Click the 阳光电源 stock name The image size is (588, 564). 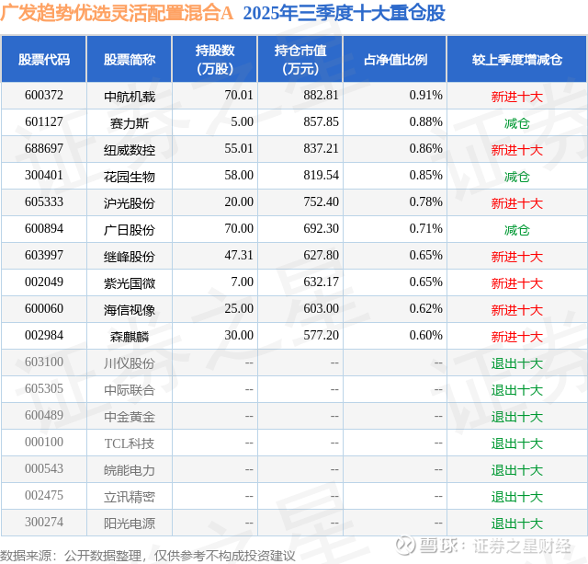pos(130,523)
